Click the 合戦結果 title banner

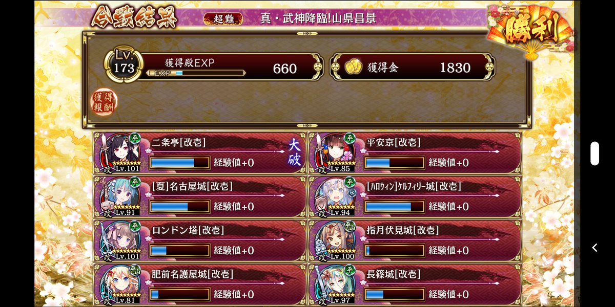[134, 18]
